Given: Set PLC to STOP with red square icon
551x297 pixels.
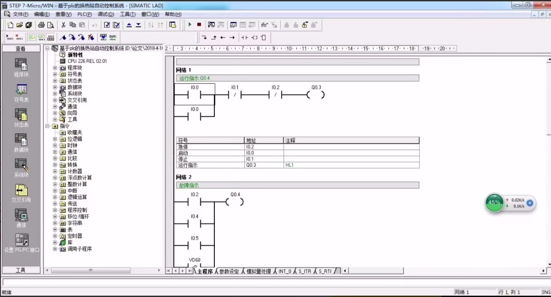Looking at the screenshot, I should coord(199,25).
